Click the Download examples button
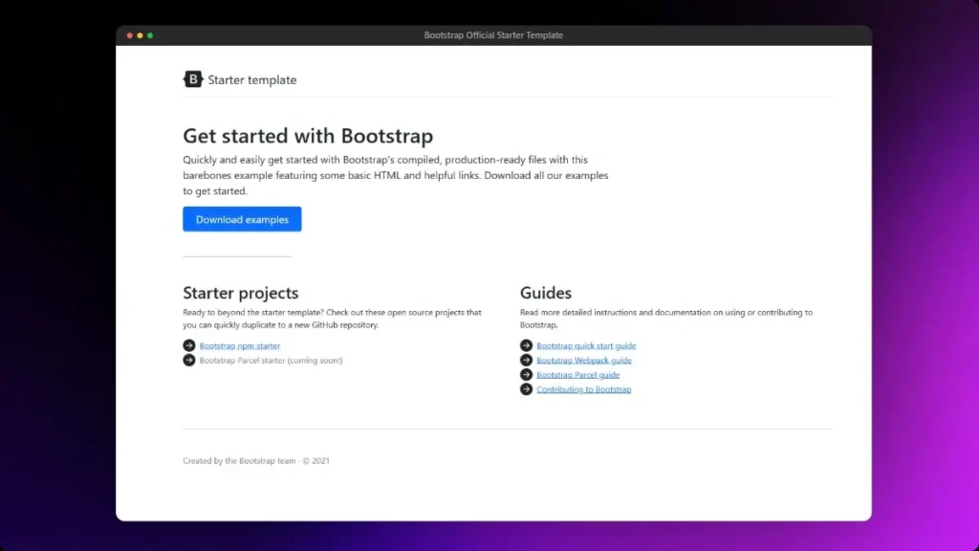Image resolution: width=979 pixels, height=551 pixels. point(242,219)
